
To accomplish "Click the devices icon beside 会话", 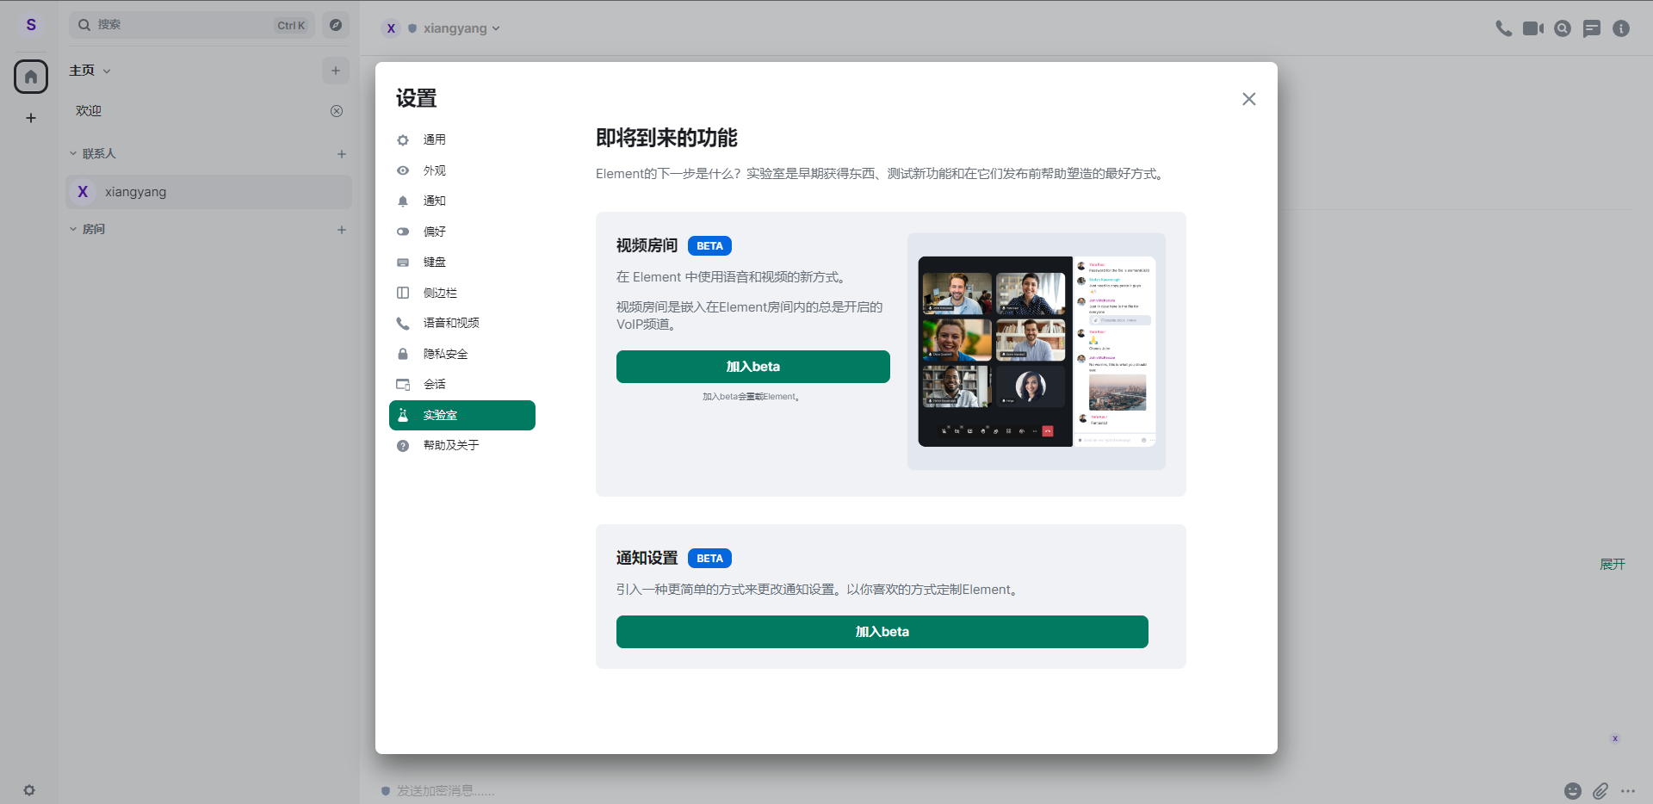I will (403, 384).
